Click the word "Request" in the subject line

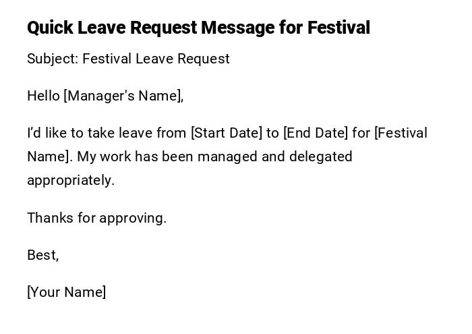[x=204, y=59]
